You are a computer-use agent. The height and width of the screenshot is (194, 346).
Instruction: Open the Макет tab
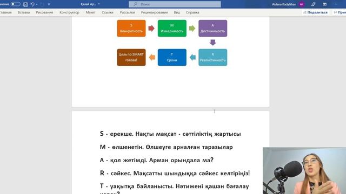click(90, 12)
